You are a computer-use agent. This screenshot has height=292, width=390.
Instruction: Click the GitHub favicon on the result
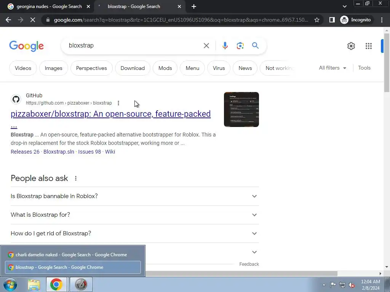(16, 99)
